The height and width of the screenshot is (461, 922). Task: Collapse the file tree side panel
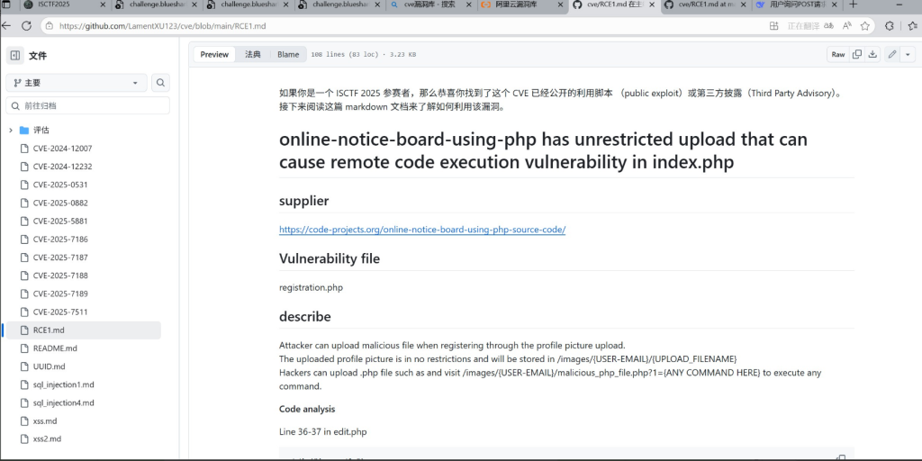(x=15, y=56)
